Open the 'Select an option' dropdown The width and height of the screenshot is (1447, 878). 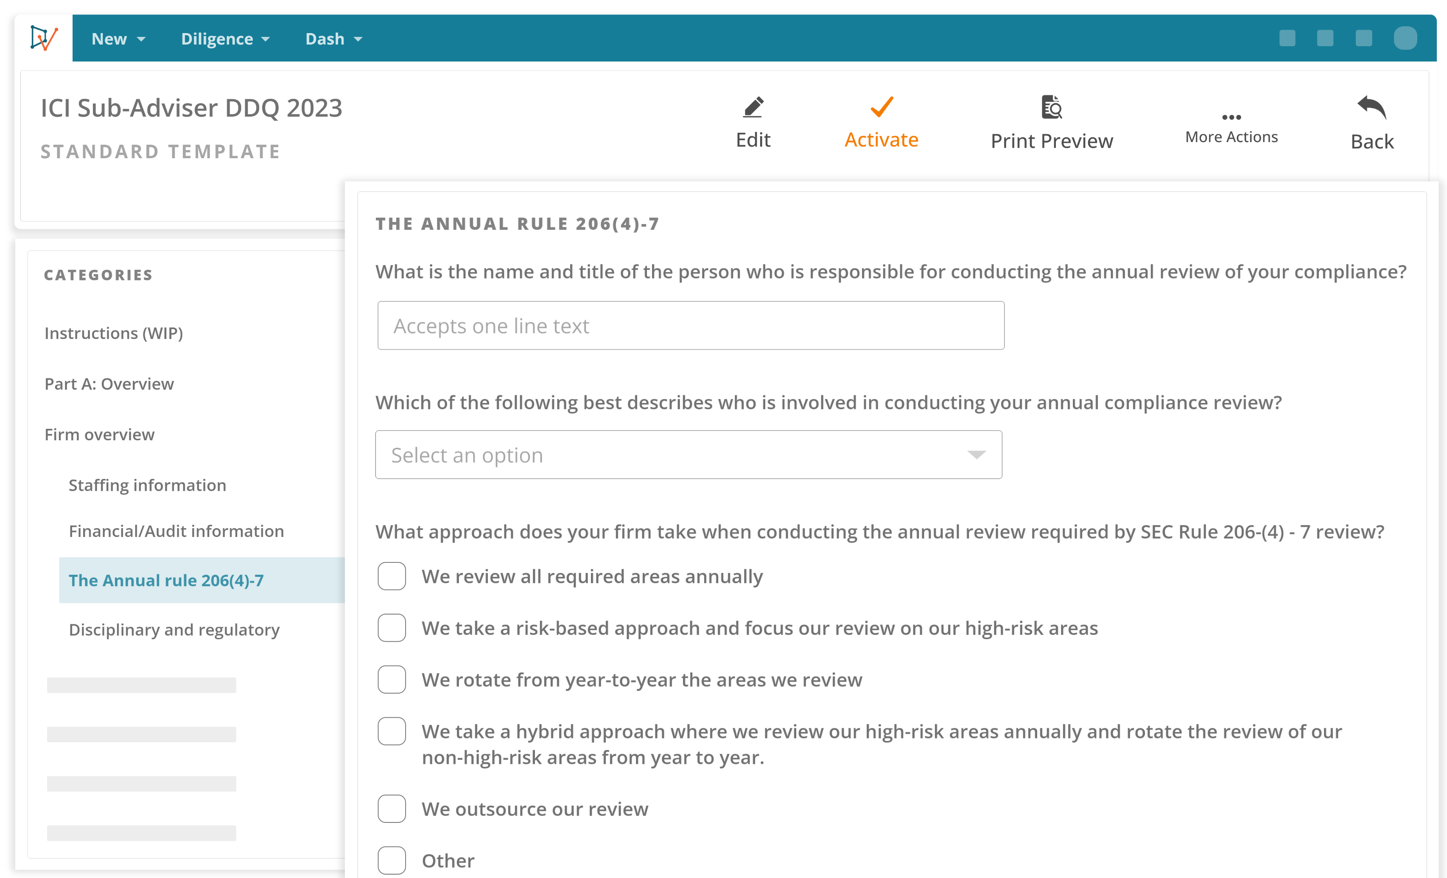[688, 455]
